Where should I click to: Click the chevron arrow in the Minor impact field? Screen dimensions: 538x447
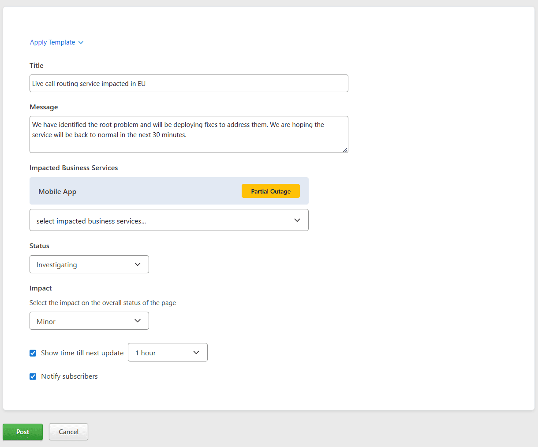pos(138,321)
